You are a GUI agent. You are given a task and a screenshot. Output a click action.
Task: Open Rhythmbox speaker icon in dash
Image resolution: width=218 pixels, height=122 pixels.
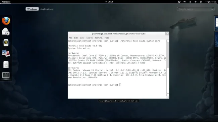(6, 42)
